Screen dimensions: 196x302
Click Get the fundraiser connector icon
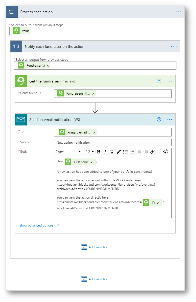pos(21,81)
